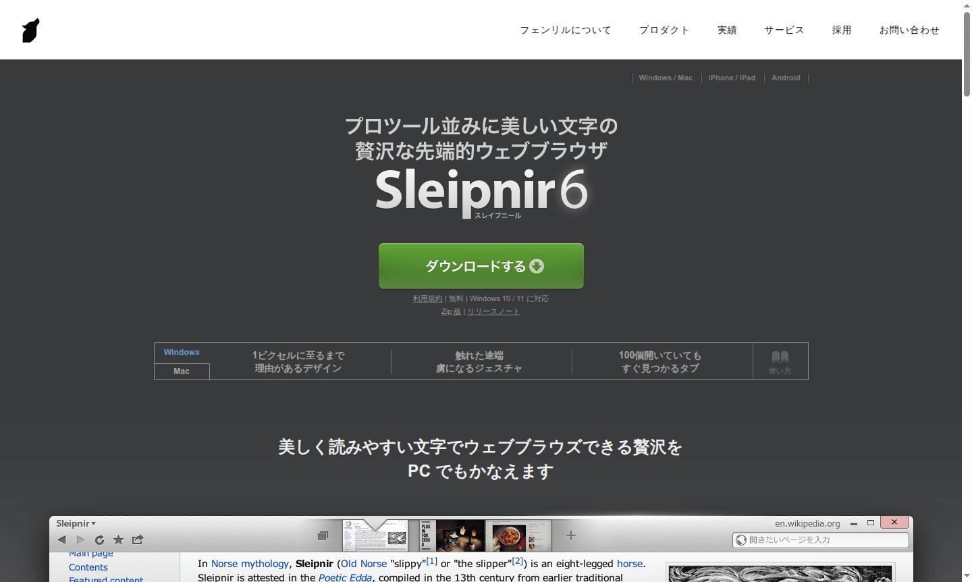The image size is (972, 582).
Task: Click the bookmark star icon
Action: click(118, 539)
